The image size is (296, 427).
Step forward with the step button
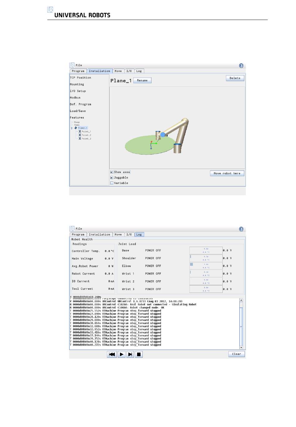coord(130,354)
